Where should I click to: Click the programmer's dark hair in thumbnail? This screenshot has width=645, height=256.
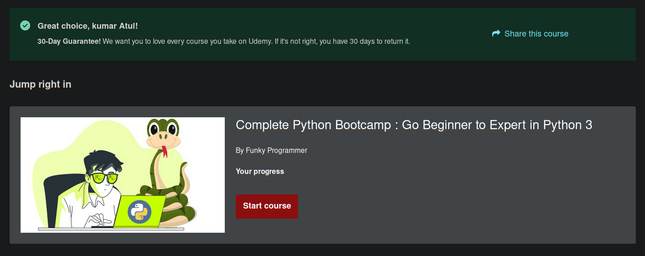tap(103, 161)
